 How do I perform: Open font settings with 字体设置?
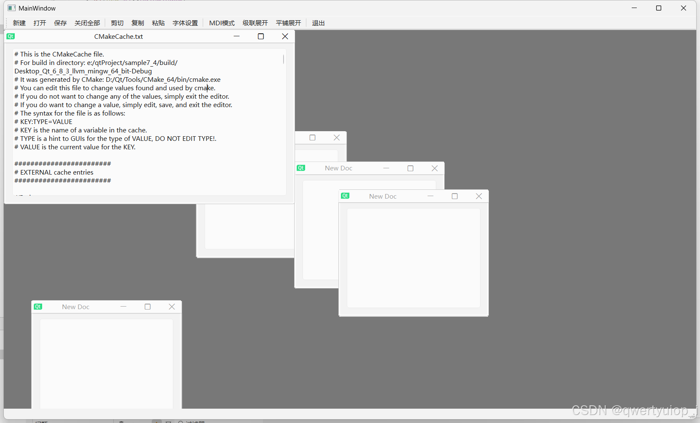click(x=185, y=23)
